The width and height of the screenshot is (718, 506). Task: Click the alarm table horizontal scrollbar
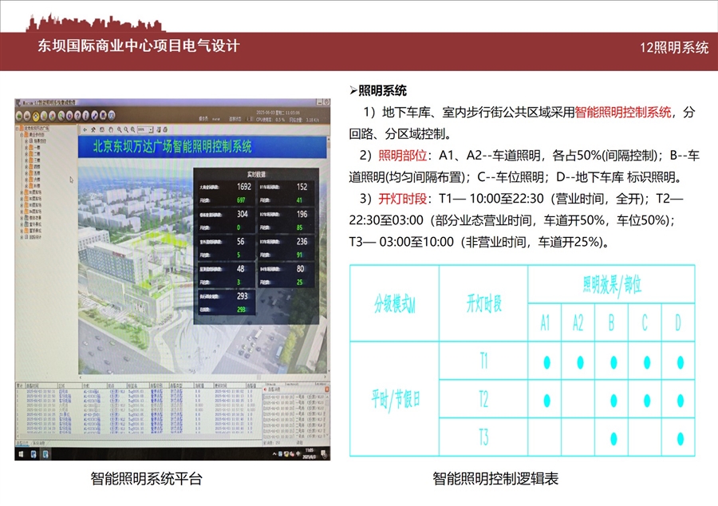[x=138, y=437]
